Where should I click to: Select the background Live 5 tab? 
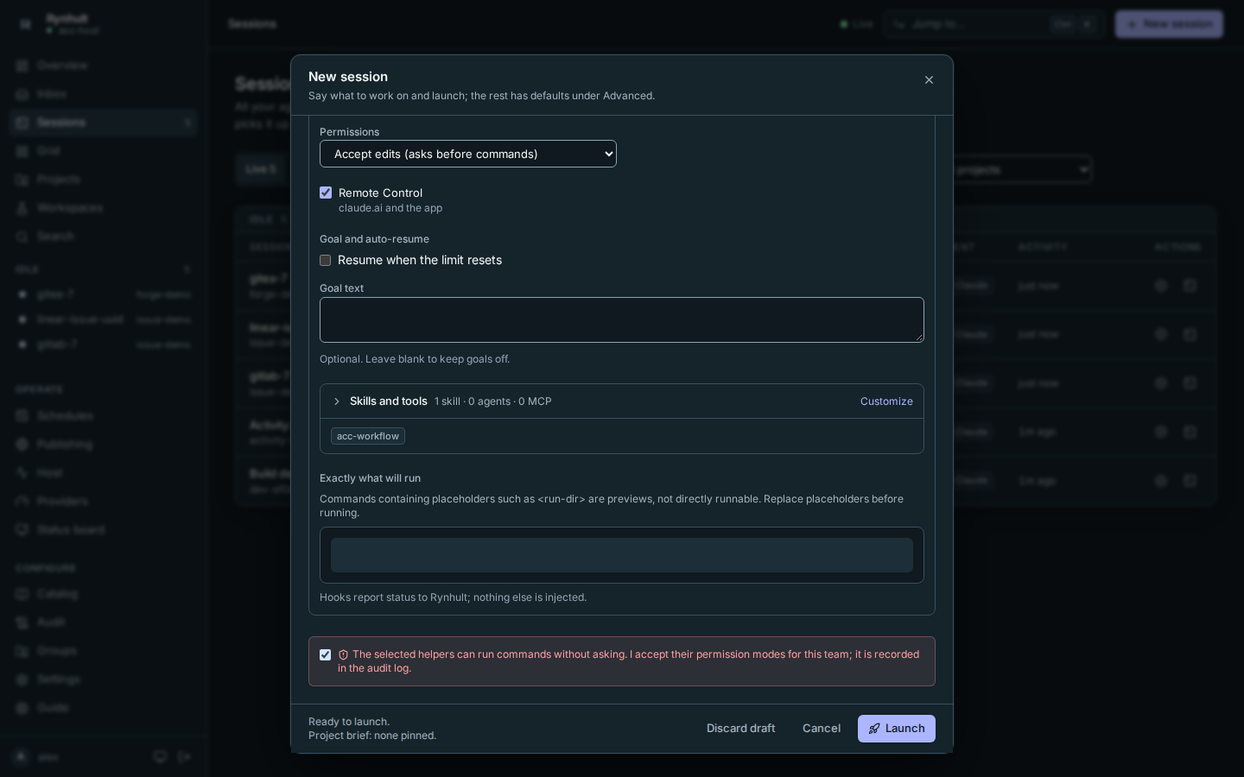[261, 169]
